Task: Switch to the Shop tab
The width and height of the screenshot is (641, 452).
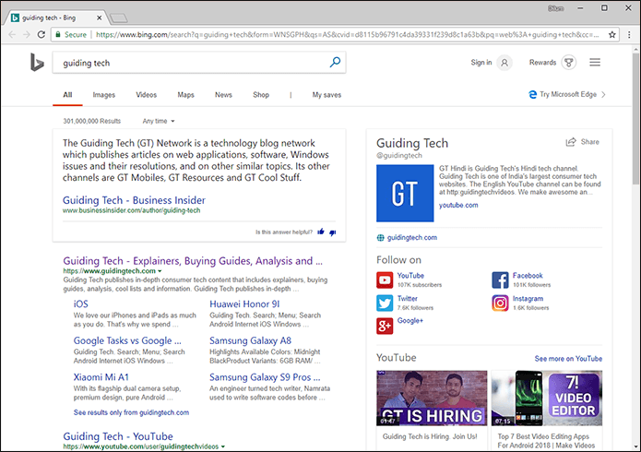Action: [261, 95]
